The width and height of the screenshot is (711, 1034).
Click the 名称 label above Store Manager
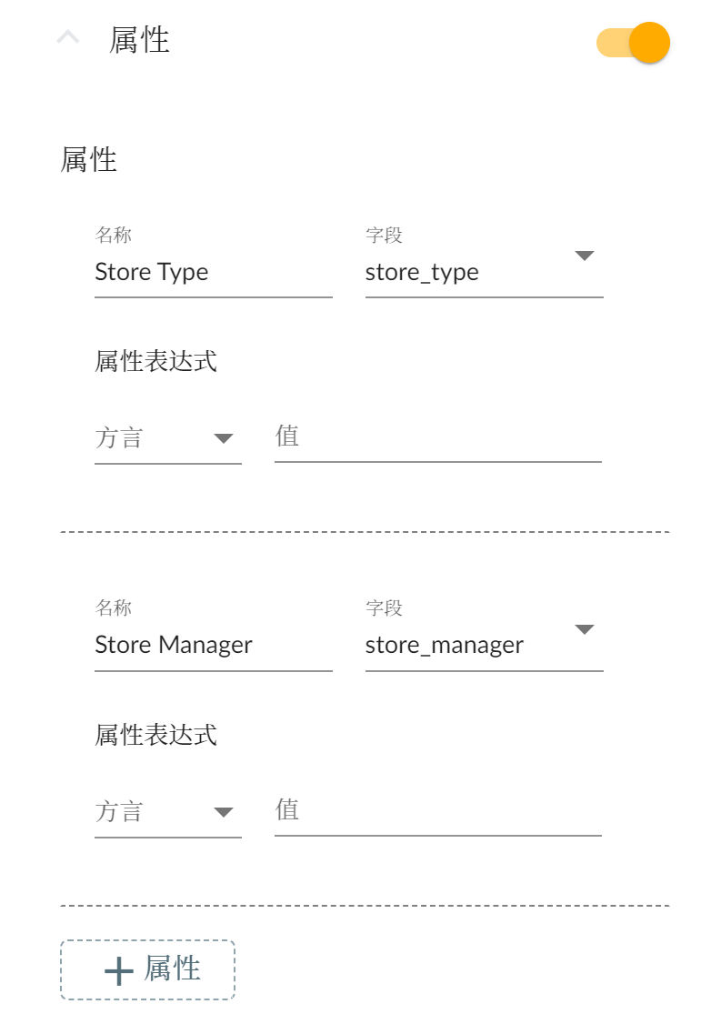(x=114, y=607)
